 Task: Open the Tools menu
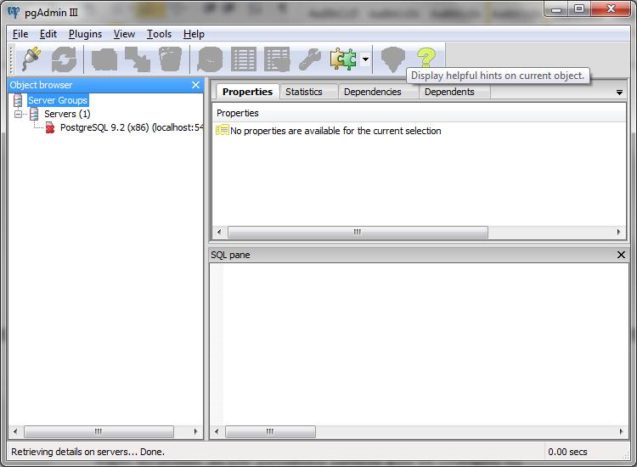[x=159, y=34]
